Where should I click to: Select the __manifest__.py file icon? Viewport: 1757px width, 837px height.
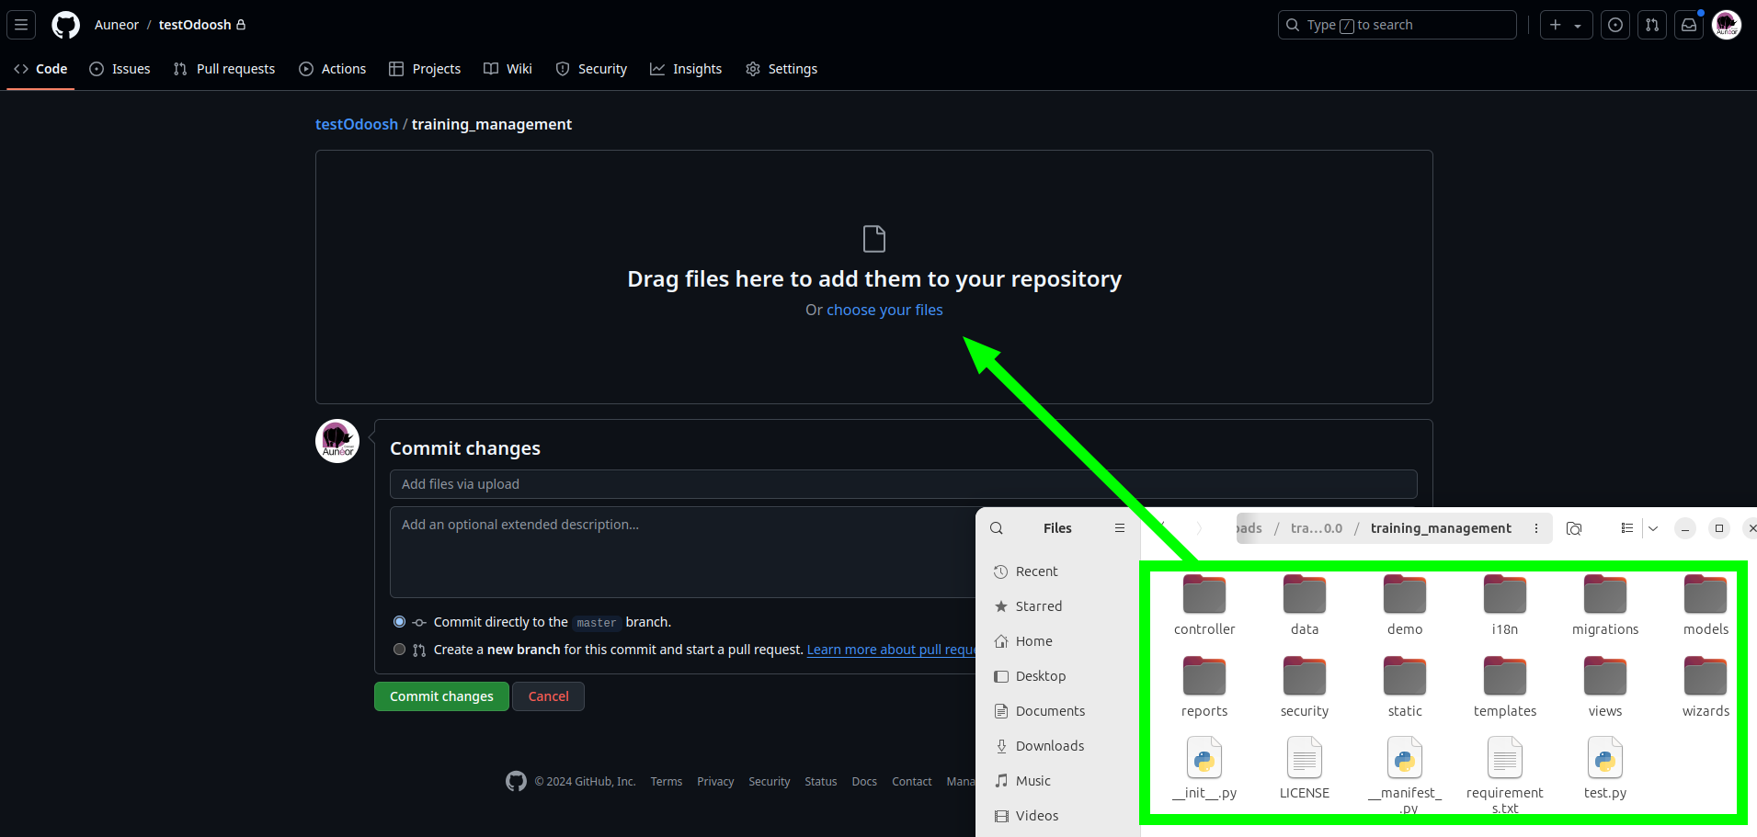click(x=1404, y=759)
